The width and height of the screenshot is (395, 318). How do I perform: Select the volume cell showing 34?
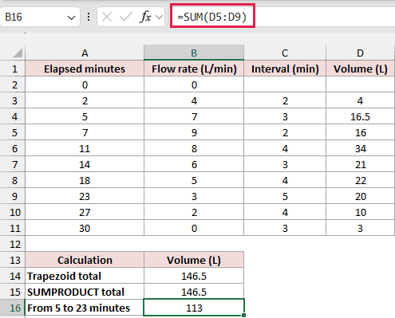point(361,148)
